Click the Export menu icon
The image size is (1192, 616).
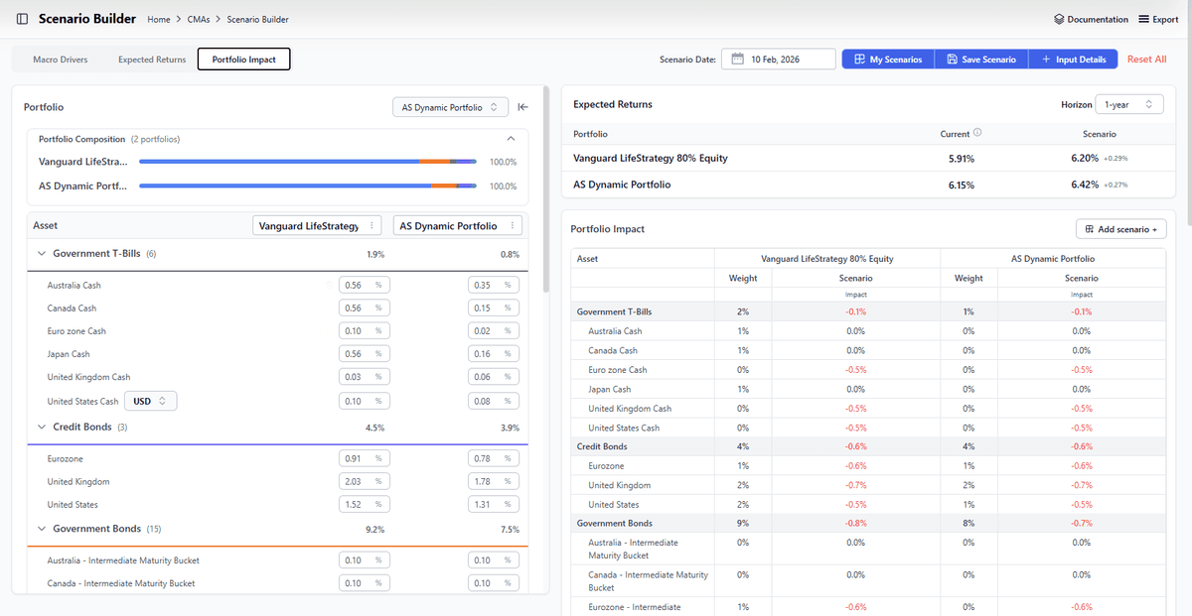pos(1144,19)
